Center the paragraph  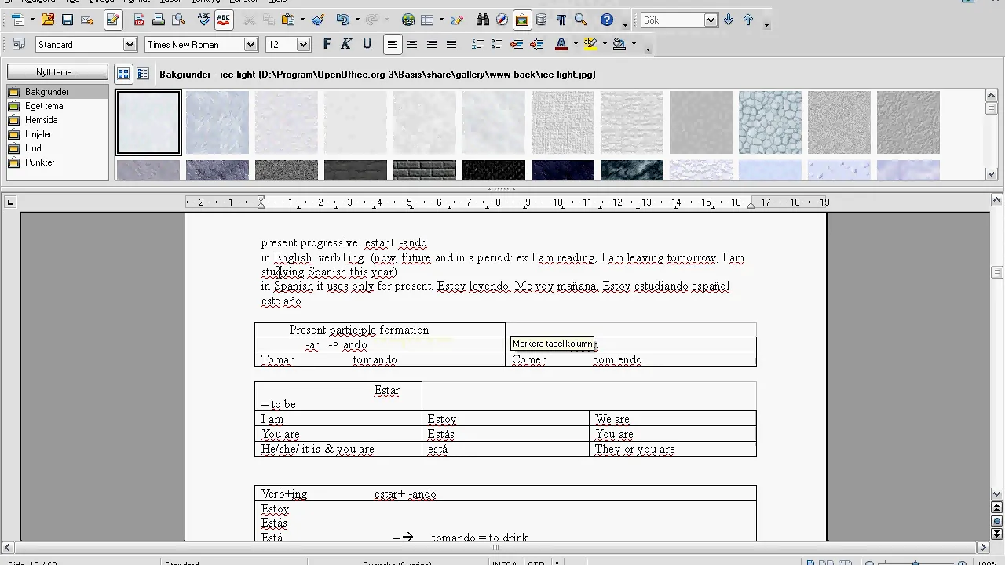[412, 45]
